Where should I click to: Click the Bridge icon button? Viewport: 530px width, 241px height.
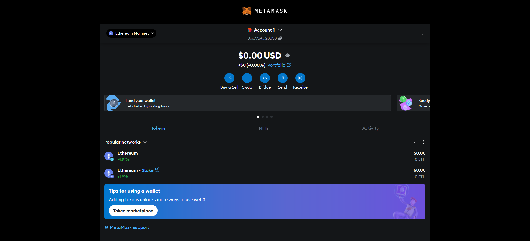click(x=265, y=78)
